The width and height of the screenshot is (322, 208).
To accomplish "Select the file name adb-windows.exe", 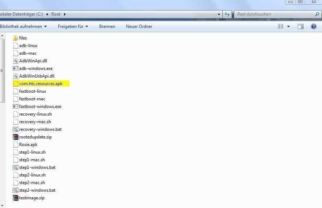I will click(x=36, y=68).
